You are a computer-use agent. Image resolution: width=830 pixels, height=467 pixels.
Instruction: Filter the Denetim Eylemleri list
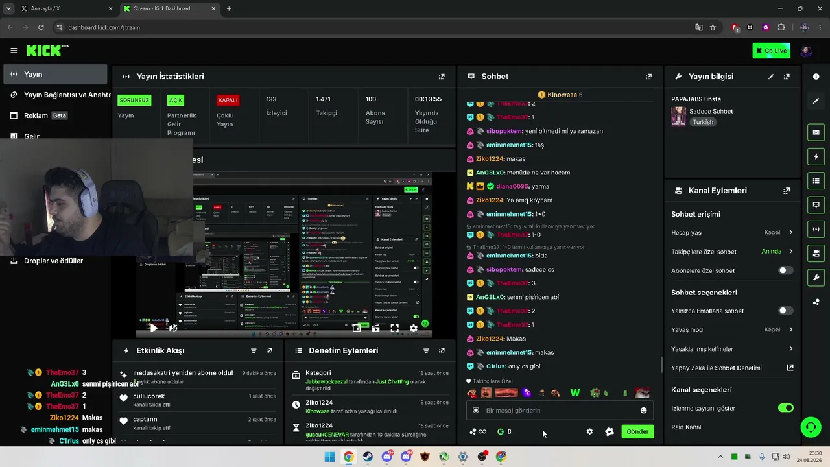426,351
